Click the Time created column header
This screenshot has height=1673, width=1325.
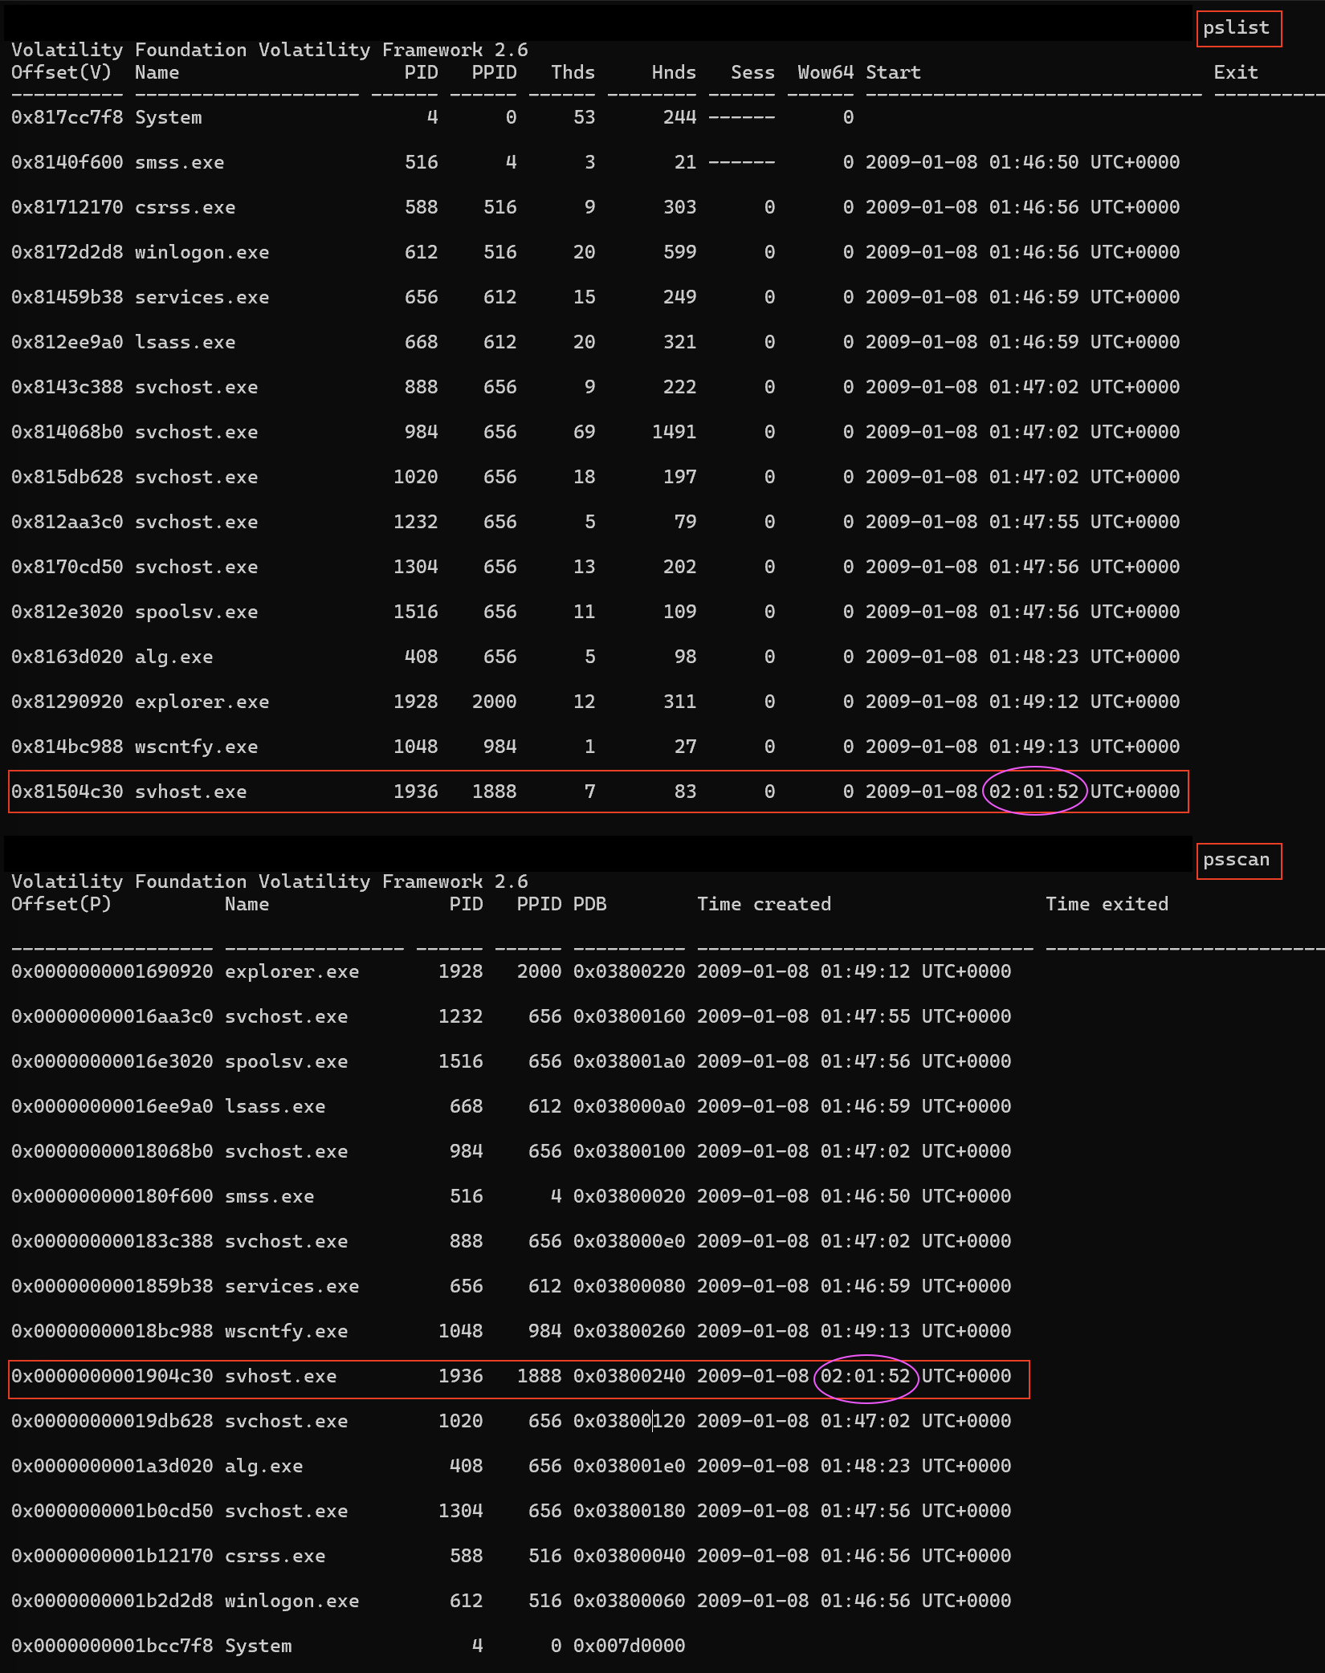click(x=763, y=903)
